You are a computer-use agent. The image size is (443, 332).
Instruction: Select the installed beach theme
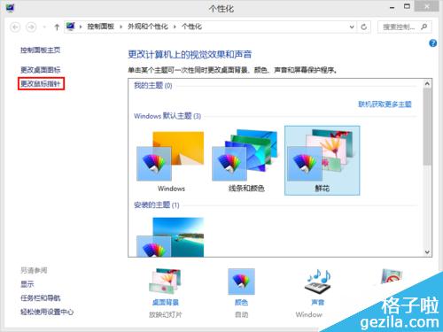(x=170, y=237)
